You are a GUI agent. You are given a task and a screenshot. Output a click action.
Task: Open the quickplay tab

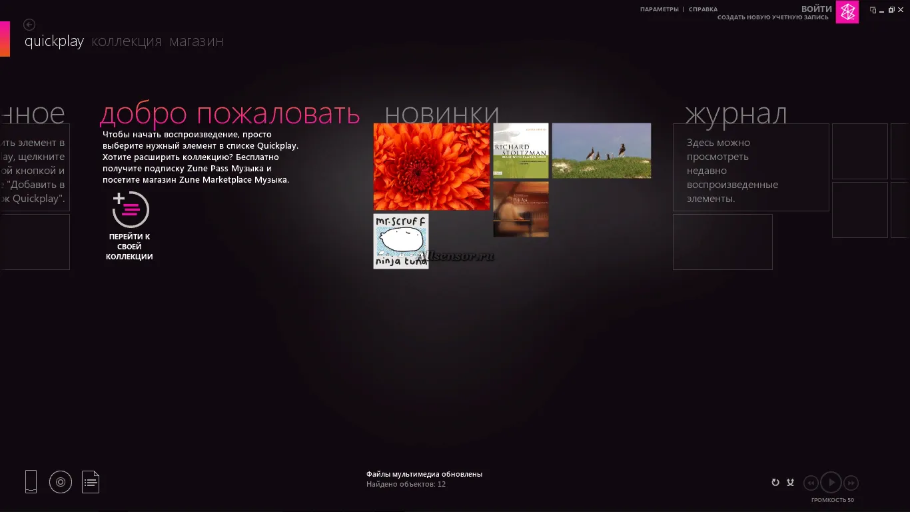pyautogui.click(x=54, y=41)
